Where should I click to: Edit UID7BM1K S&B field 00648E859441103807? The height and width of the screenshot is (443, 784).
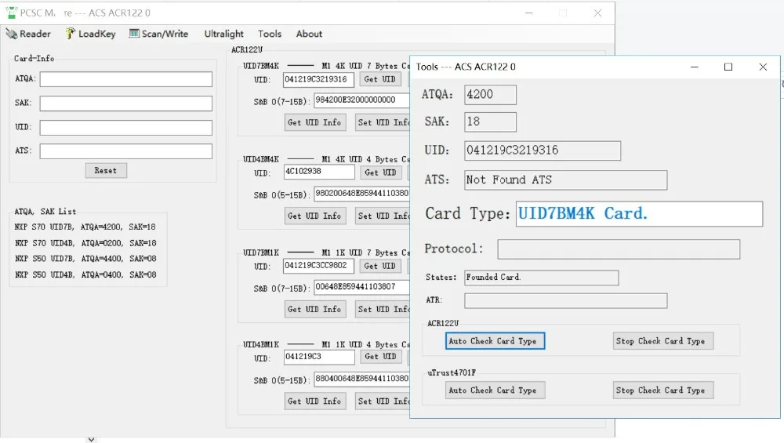tap(361, 287)
